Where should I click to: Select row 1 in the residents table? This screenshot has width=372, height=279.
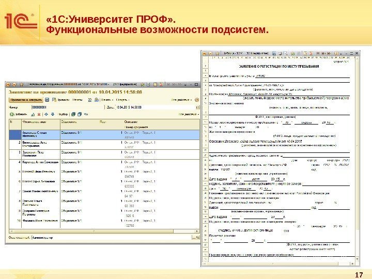[x=104, y=134]
